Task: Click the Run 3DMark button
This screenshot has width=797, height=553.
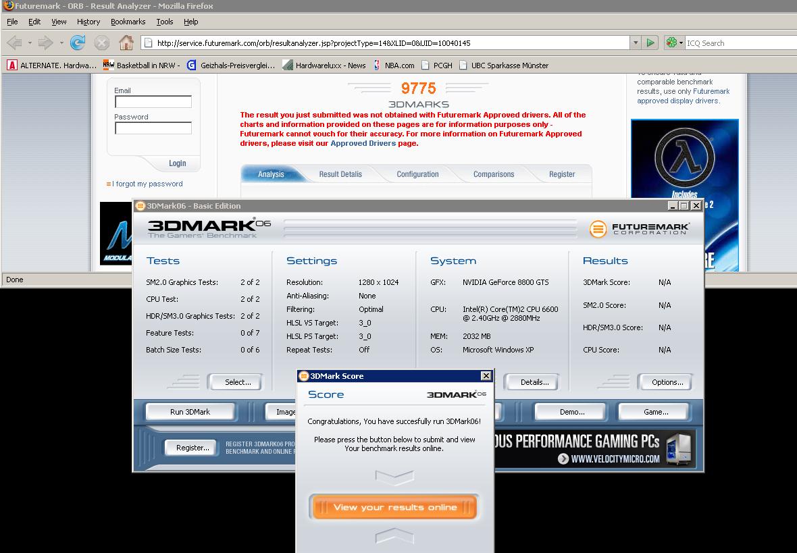Action: pos(190,412)
